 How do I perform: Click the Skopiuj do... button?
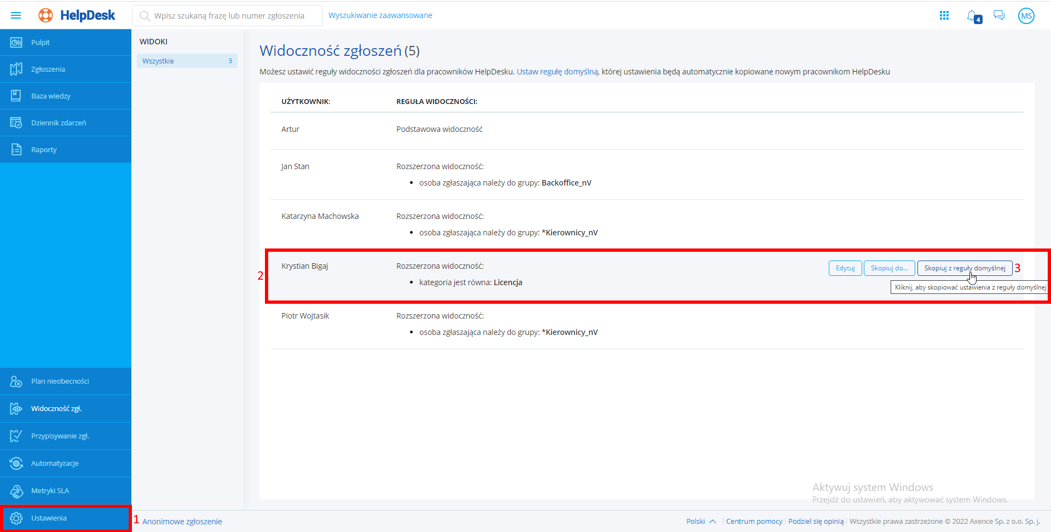click(x=889, y=268)
